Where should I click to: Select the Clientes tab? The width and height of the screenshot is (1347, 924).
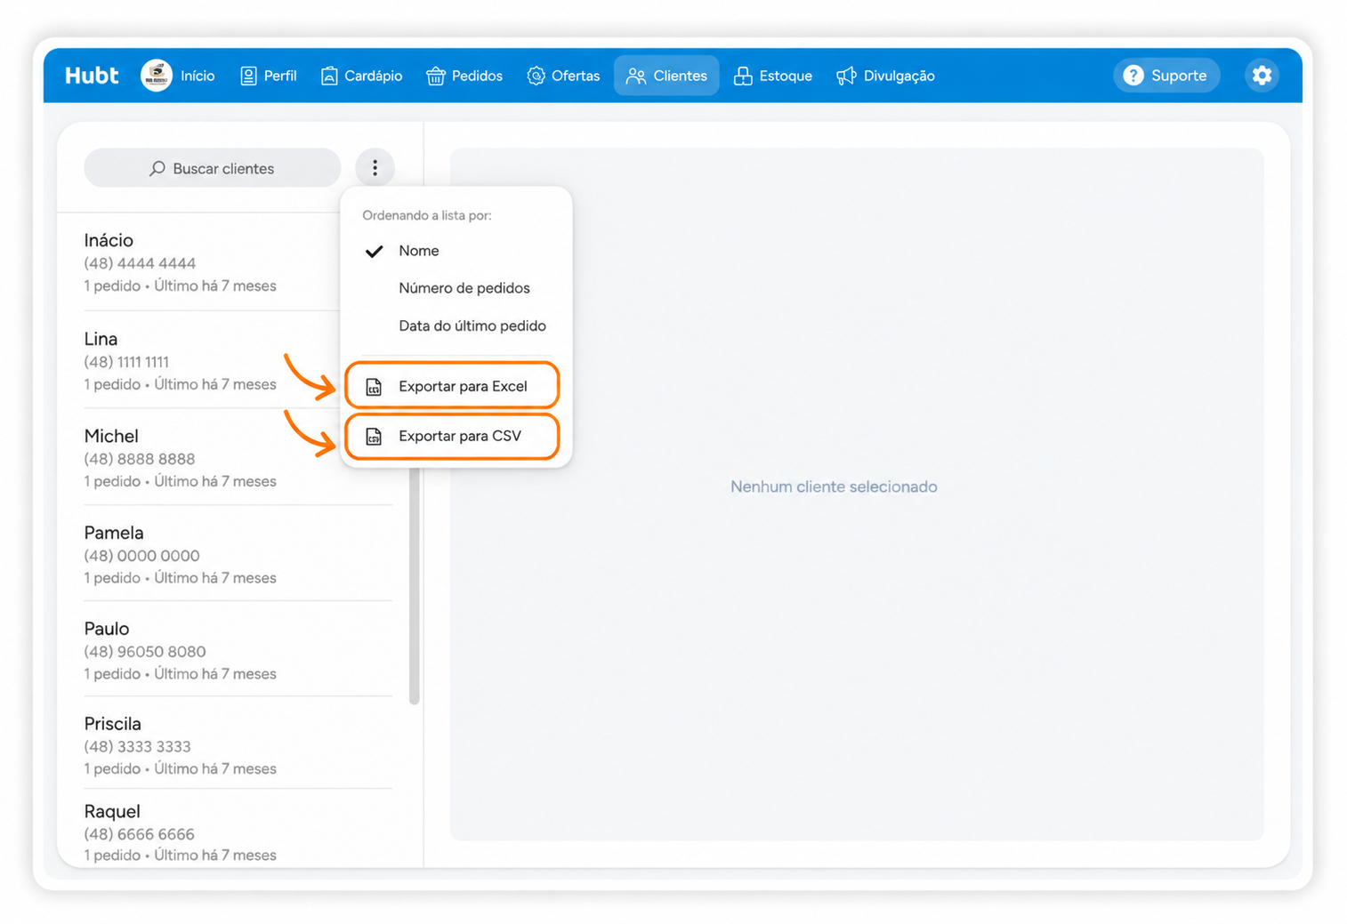coord(666,76)
